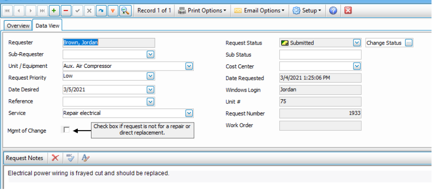Open Email Options menu

click(x=260, y=11)
